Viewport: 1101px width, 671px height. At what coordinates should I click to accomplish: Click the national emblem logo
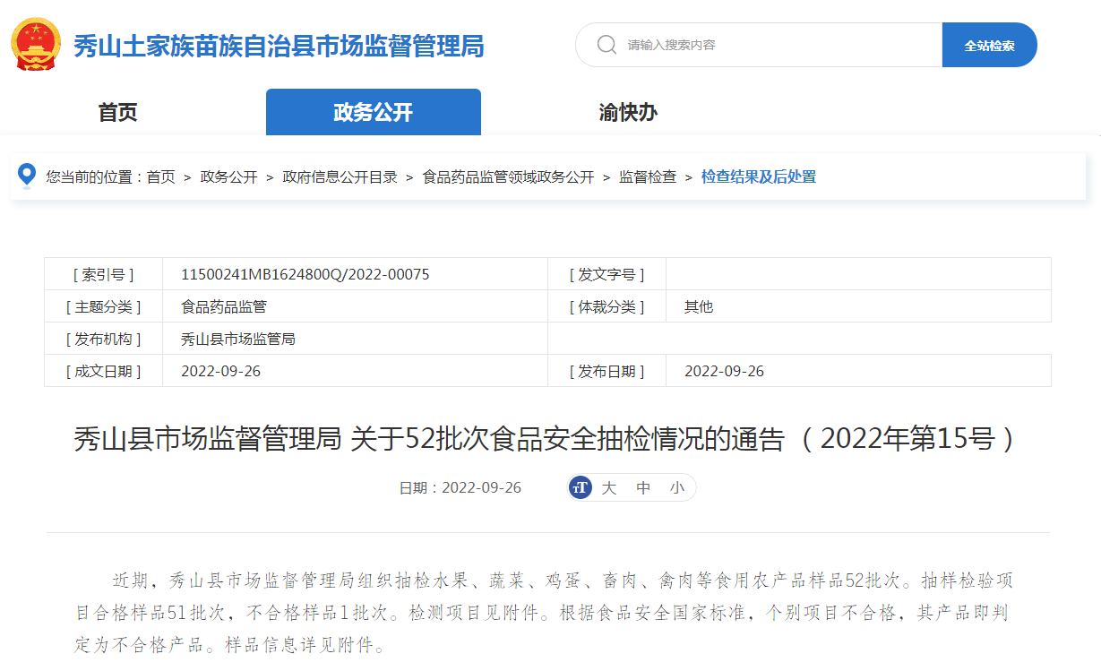point(37,43)
